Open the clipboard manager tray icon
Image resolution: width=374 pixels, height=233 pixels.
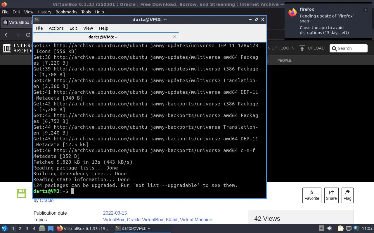click(x=341, y=229)
